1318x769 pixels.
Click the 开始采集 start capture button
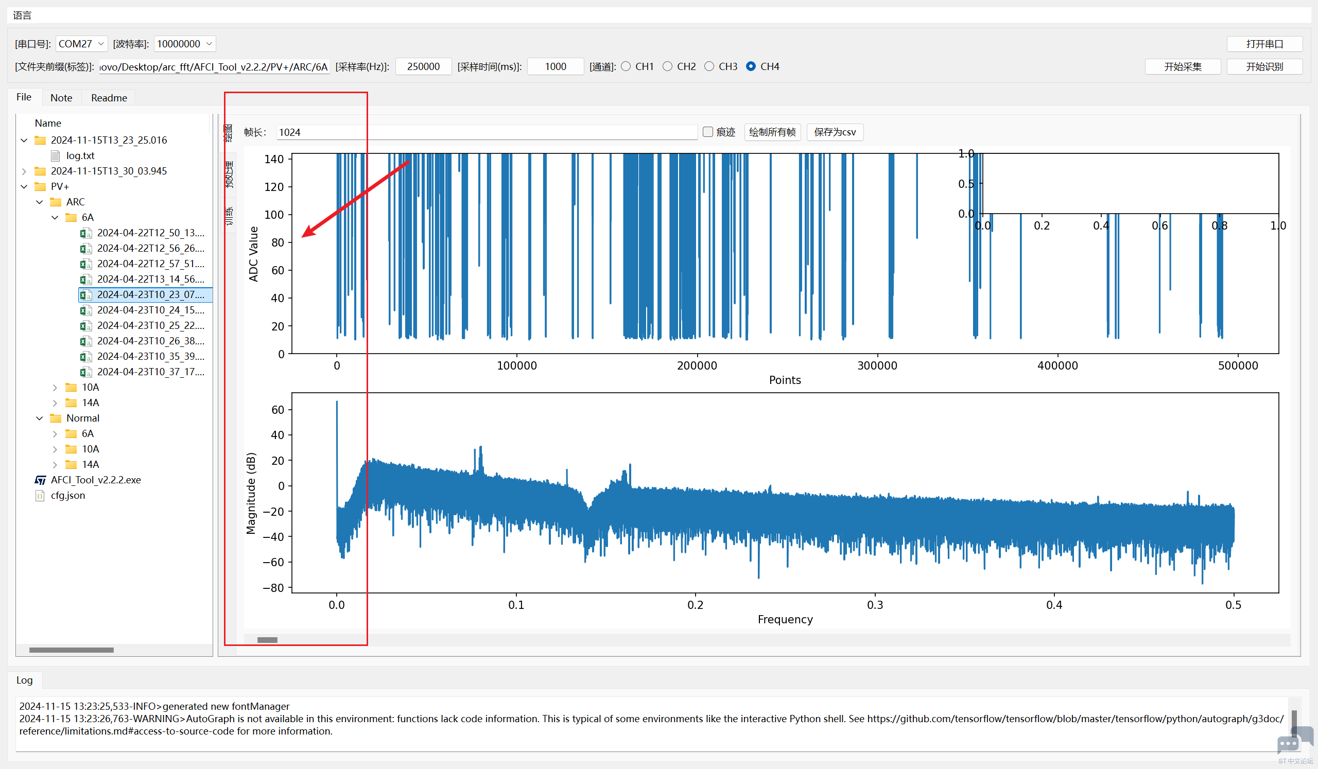1183,67
